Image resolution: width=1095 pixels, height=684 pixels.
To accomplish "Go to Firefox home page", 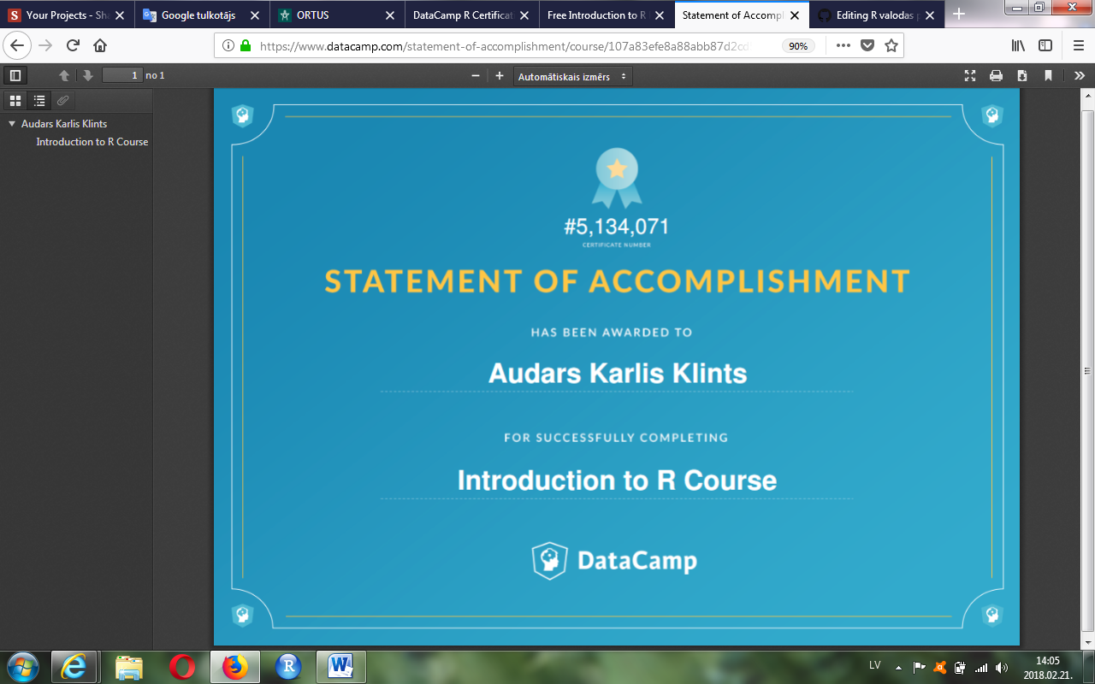I will tap(100, 45).
